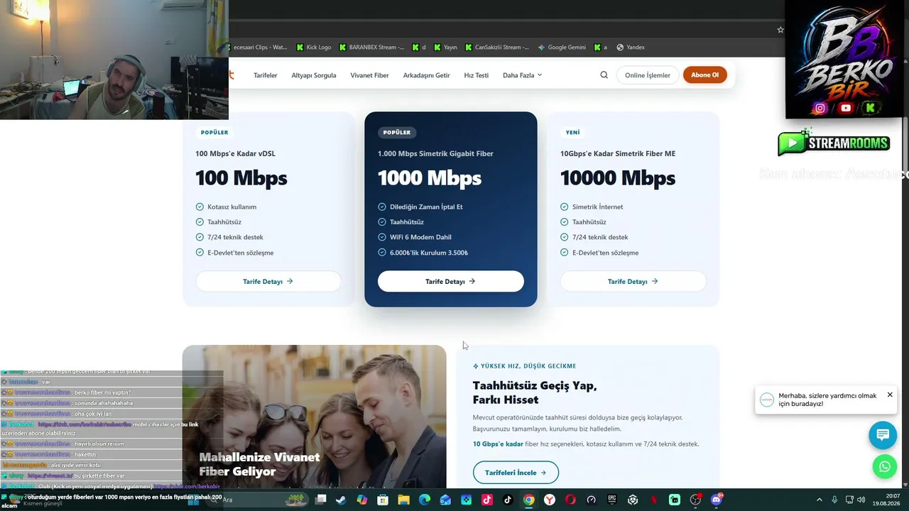The width and height of the screenshot is (909, 511).
Task: Open the Copilot icon in the taskbar
Action: tap(362, 500)
